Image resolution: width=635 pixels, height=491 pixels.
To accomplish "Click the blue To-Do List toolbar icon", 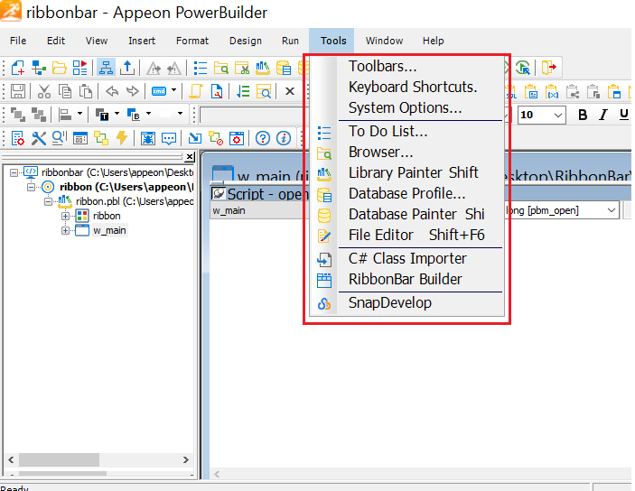I will click(201, 68).
